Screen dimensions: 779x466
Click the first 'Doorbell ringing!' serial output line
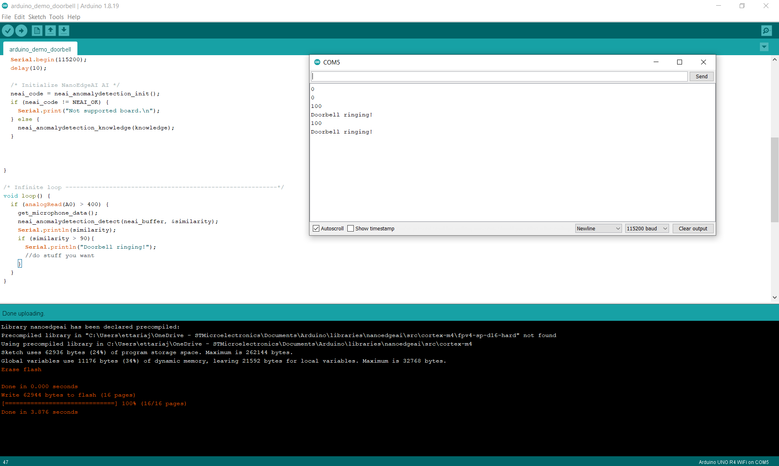(342, 115)
